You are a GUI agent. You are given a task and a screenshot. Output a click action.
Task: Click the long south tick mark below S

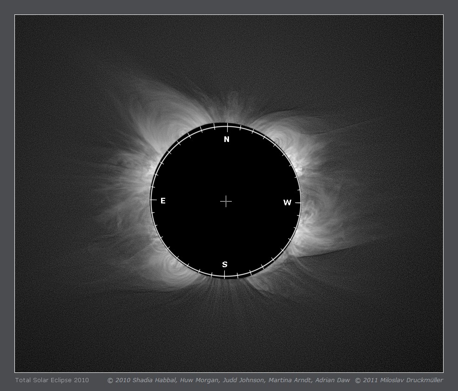(x=224, y=275)
